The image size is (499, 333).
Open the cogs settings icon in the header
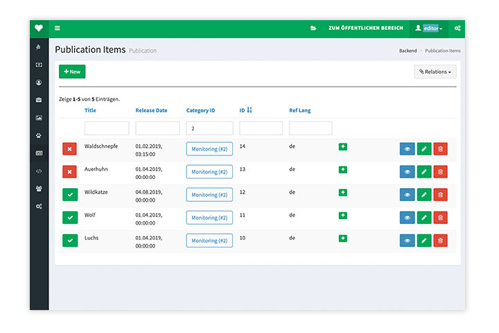(457, 28)
